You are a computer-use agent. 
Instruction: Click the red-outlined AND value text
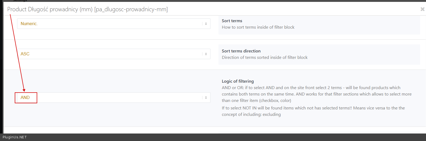click(x=25, y=98)
